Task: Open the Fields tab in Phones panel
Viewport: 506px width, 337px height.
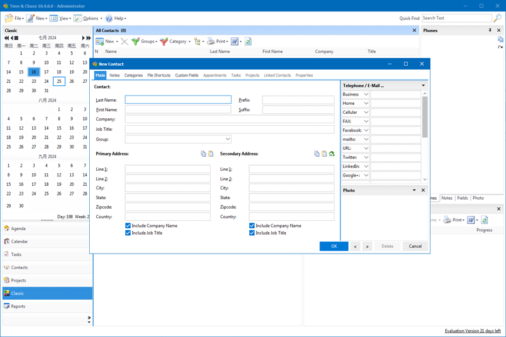Action: tap(462, 198)
